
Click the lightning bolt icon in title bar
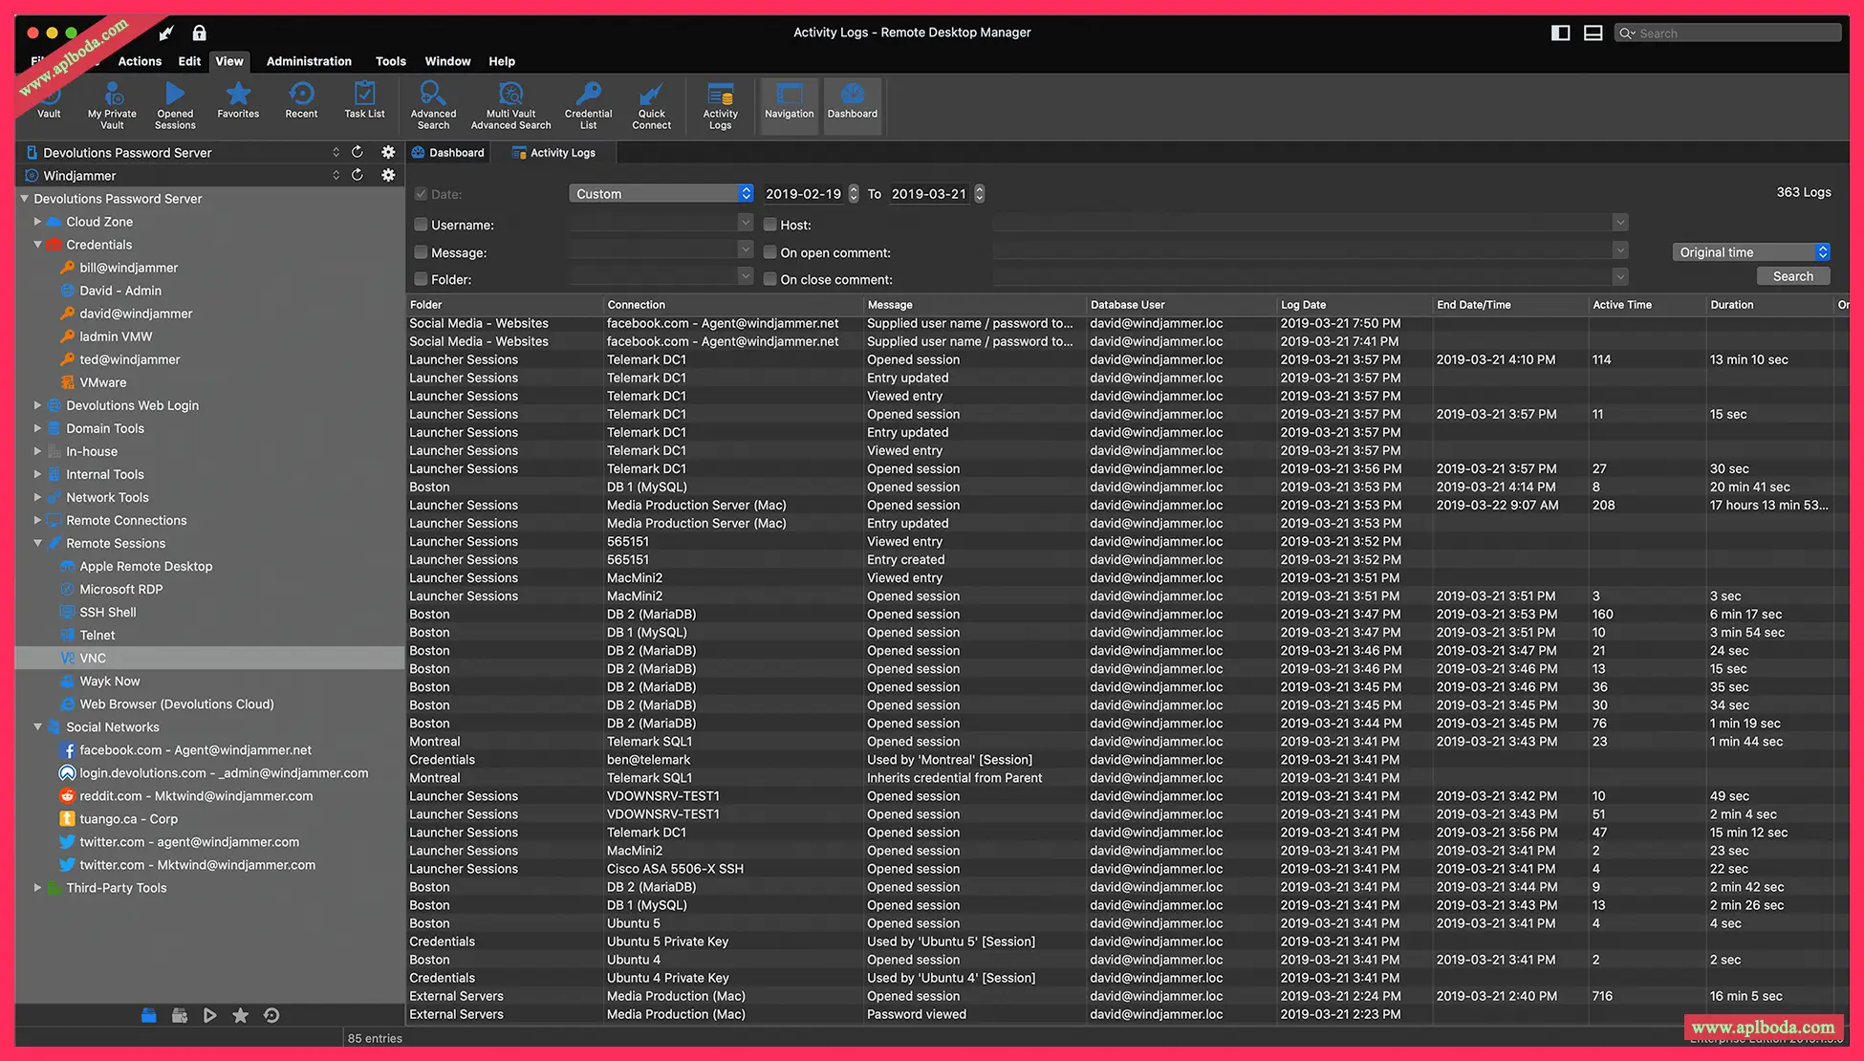[166, 33]
